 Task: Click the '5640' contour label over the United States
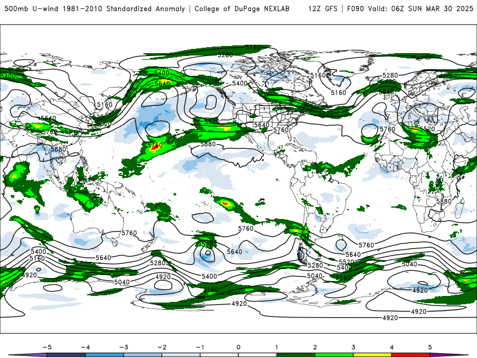click(x=262, y=125)
